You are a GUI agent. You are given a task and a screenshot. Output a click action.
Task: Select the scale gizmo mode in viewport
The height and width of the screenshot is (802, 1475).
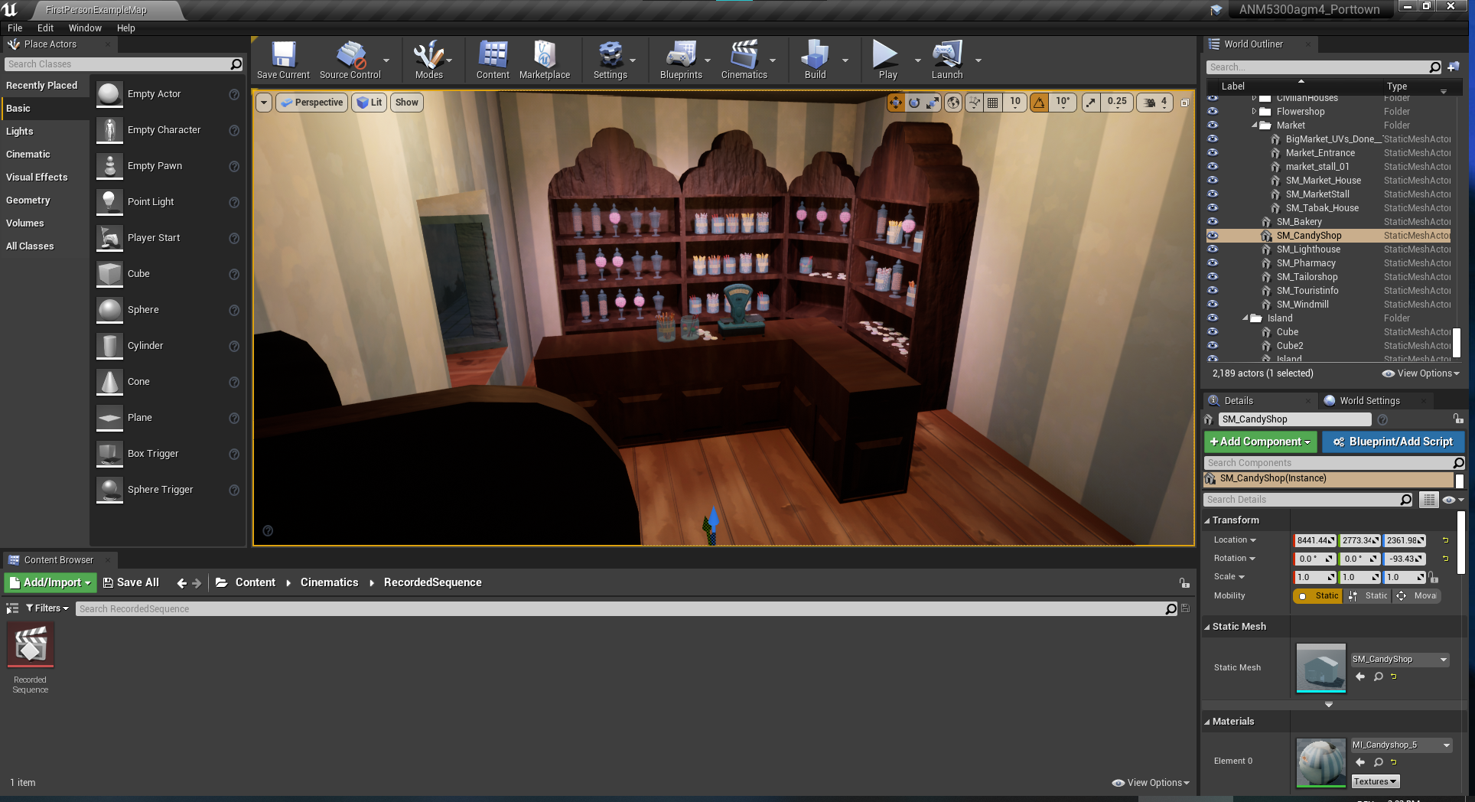[933, 103]
